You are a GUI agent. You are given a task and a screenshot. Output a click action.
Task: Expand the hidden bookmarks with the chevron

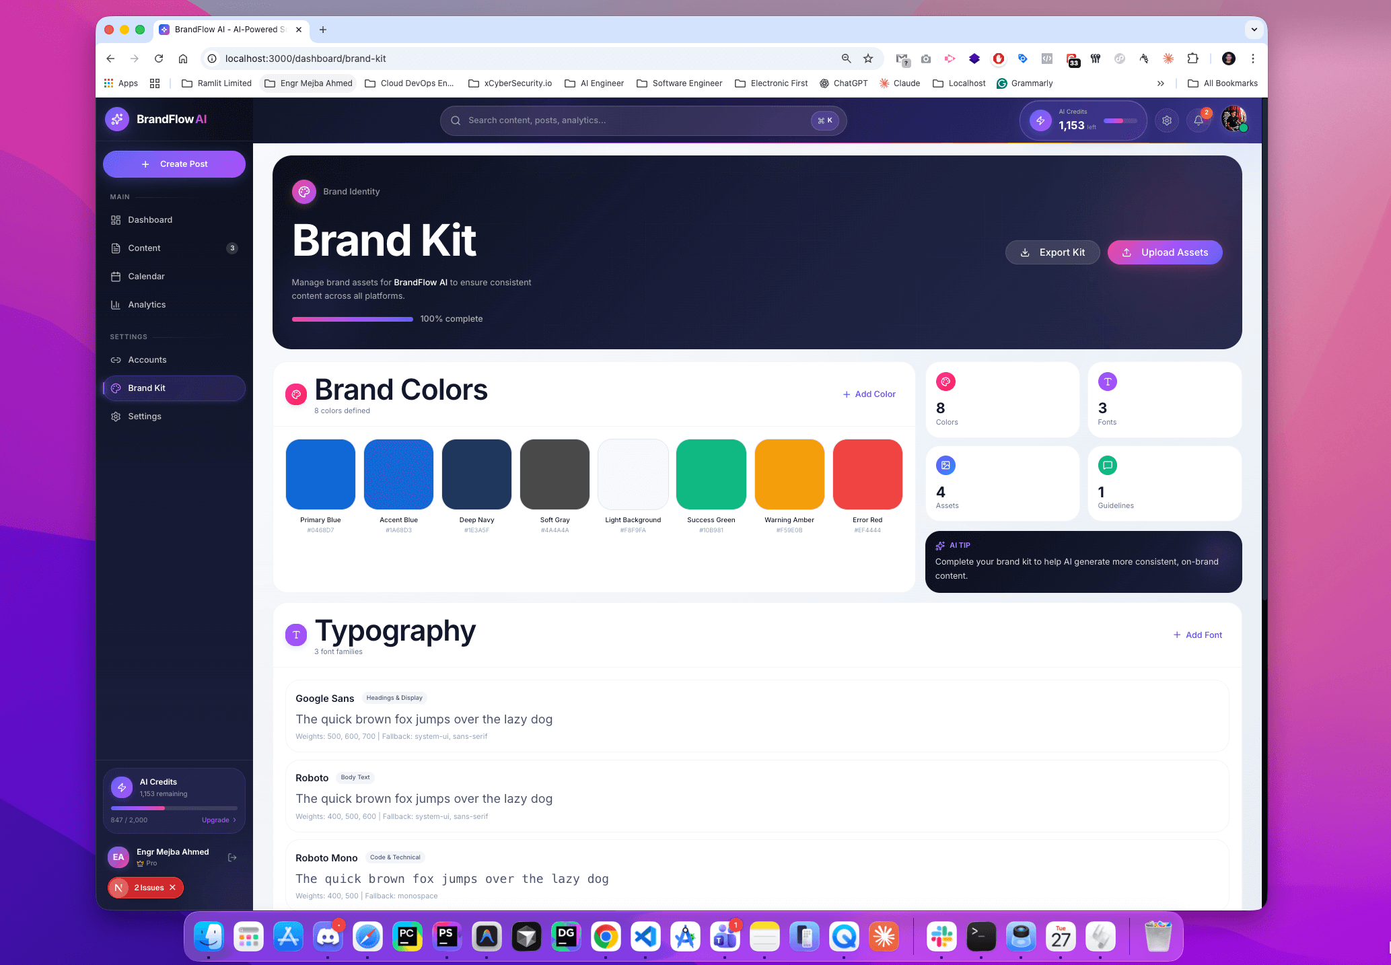1161,83
